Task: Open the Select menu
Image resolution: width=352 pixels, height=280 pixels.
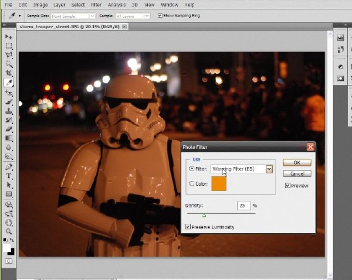Action: pyautogui.click(x=78, y=5)
